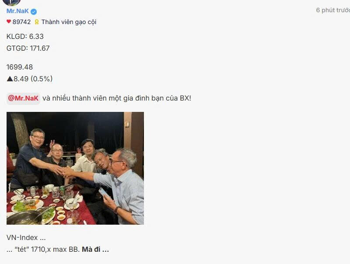The image size is (350, 264).
Task: Open Mr.NaK's profile from the username
Action: [x=17, y=11]
